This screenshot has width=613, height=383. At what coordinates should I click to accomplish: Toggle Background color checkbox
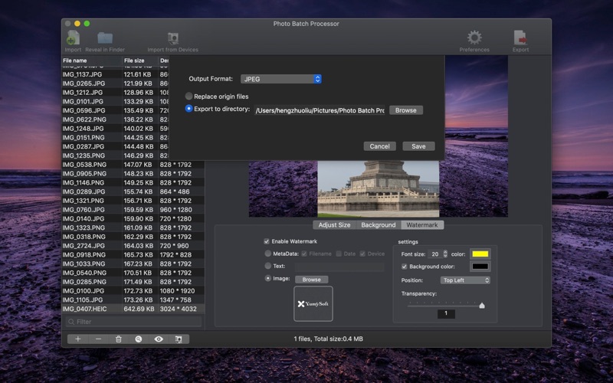(x=405, y=267)
